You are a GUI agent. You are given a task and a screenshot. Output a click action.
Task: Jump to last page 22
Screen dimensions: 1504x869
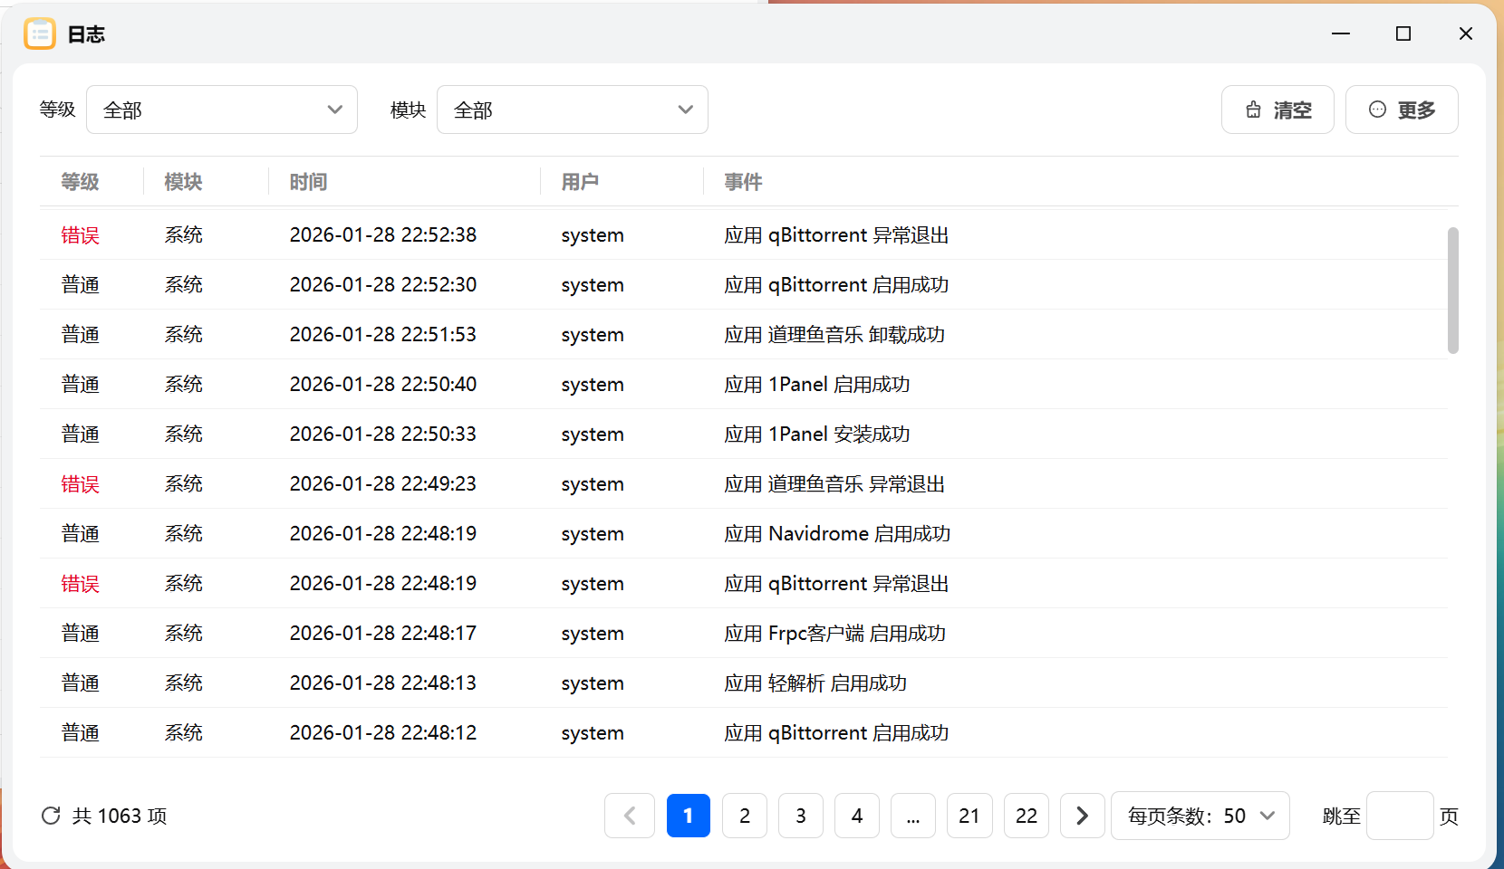[x=1027, y=816]
